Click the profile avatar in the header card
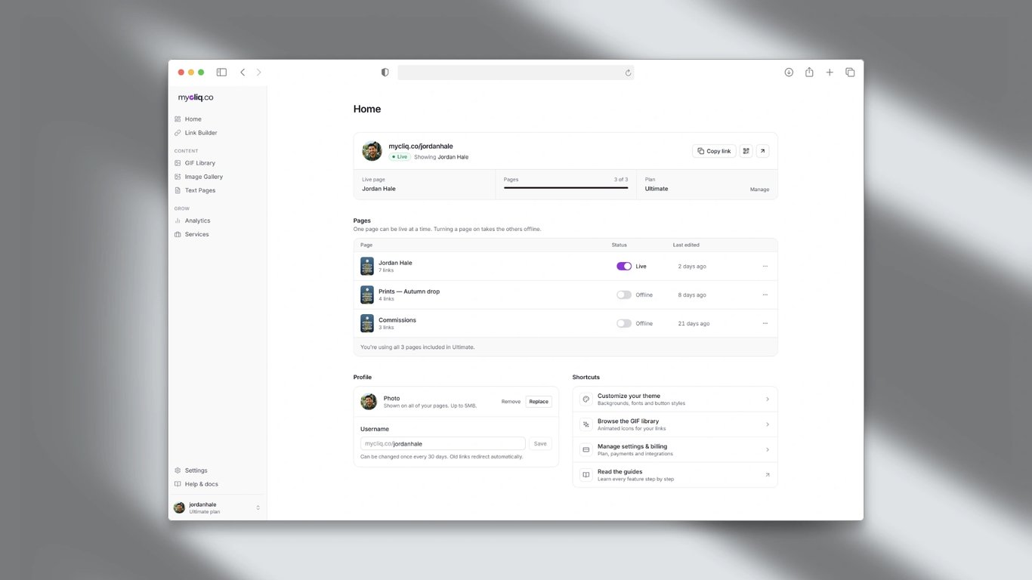Screen dimensions: 1032x580 coord(372,151)
